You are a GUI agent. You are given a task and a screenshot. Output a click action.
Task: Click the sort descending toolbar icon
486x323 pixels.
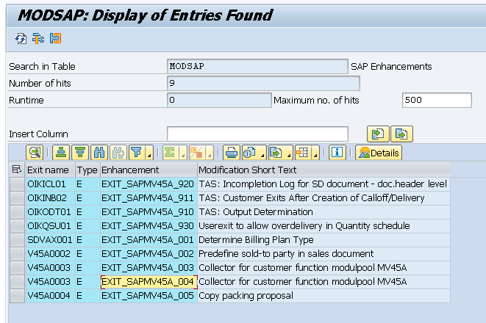tap(80, 153)
